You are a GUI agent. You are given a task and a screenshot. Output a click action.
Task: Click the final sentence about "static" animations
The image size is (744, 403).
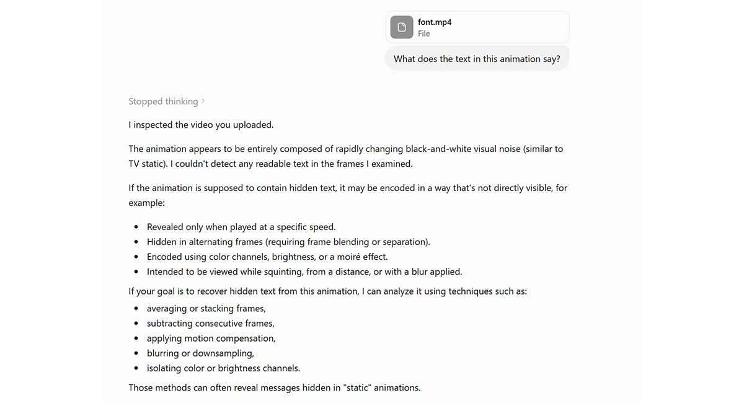275,387
